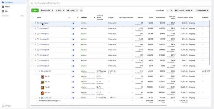Viewport: 214px width, 109px height.
Task: Expand Results from 245 campaigns row
Action: (x=36, y=101)
